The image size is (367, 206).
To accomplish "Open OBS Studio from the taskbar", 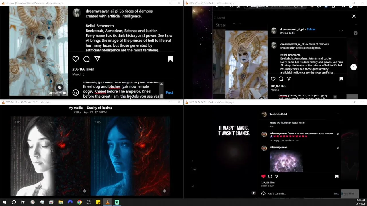I will pyautogui.click(x=89, y=202).
